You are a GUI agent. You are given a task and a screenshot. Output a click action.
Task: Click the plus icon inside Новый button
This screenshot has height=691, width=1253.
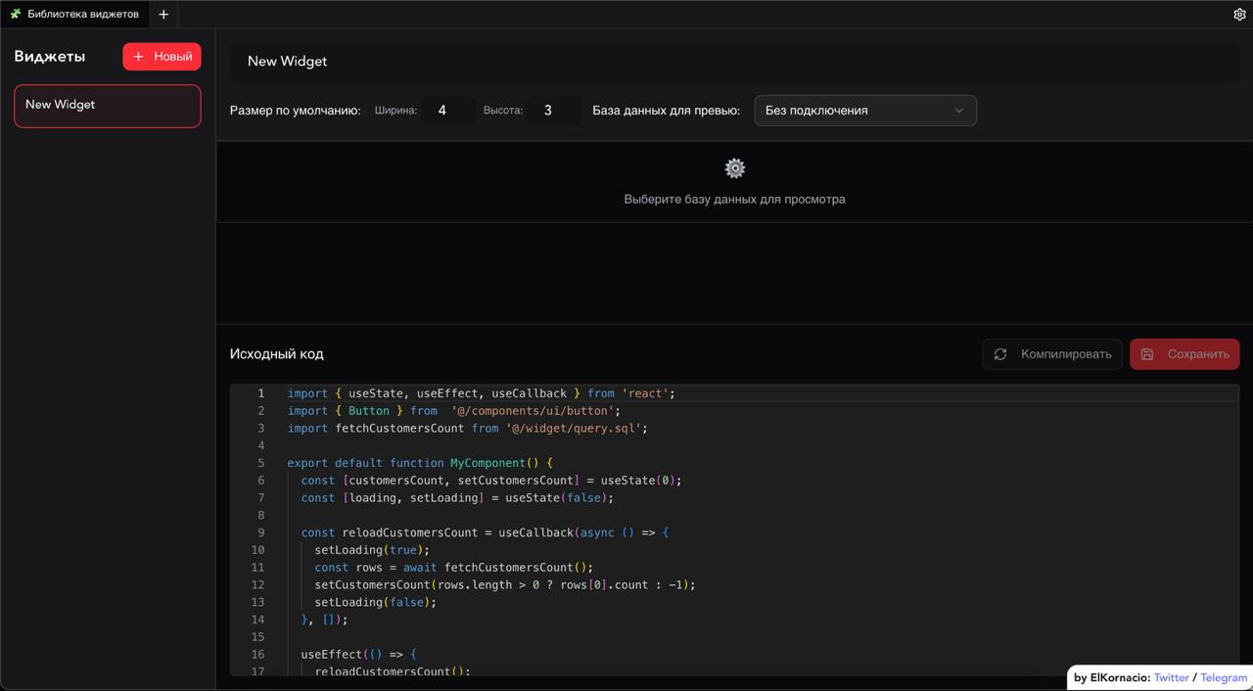[x=138, y=57]
